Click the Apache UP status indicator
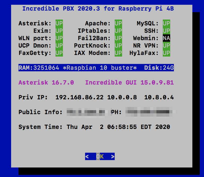The height and width of the screenshot is (177, 204). 118,23
